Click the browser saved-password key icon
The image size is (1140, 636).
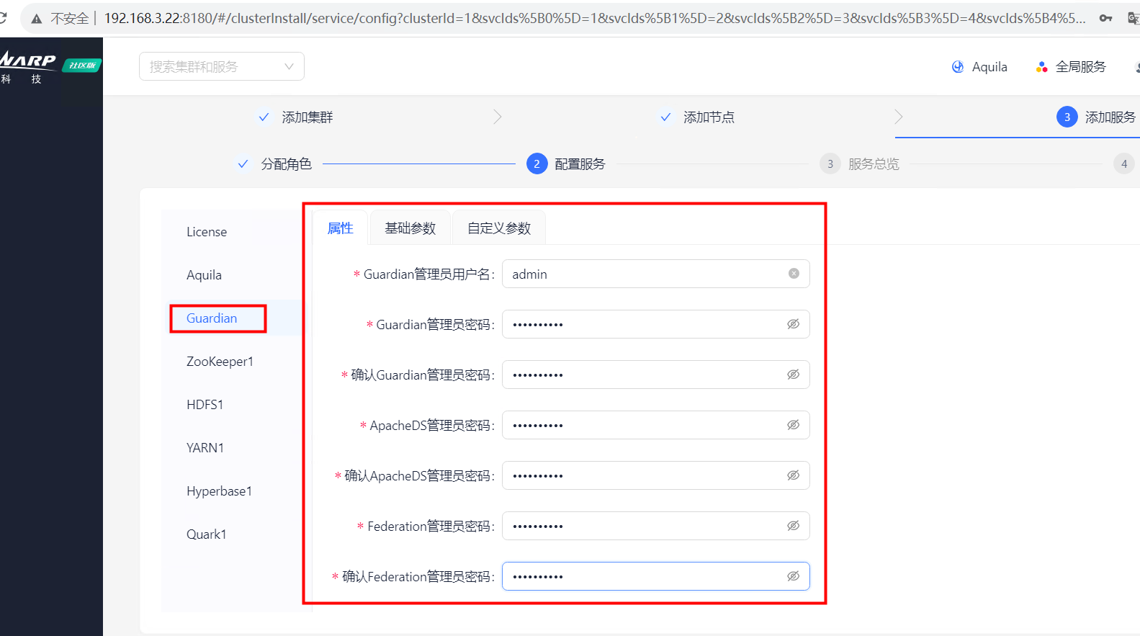click(1105, 18)
